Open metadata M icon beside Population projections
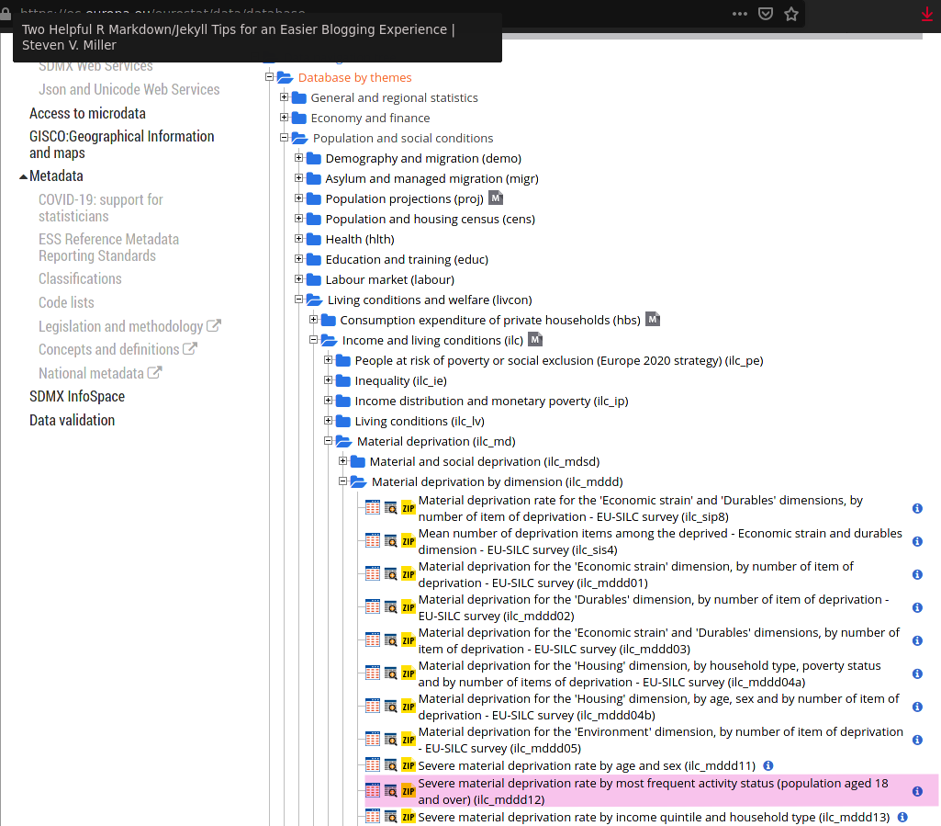Viewport: 941px width, 826px height. point(496,198)
